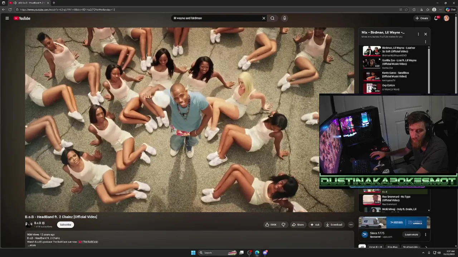Open a new browser tab
This screenshot has height=257, width=458.
pos(54,3)
